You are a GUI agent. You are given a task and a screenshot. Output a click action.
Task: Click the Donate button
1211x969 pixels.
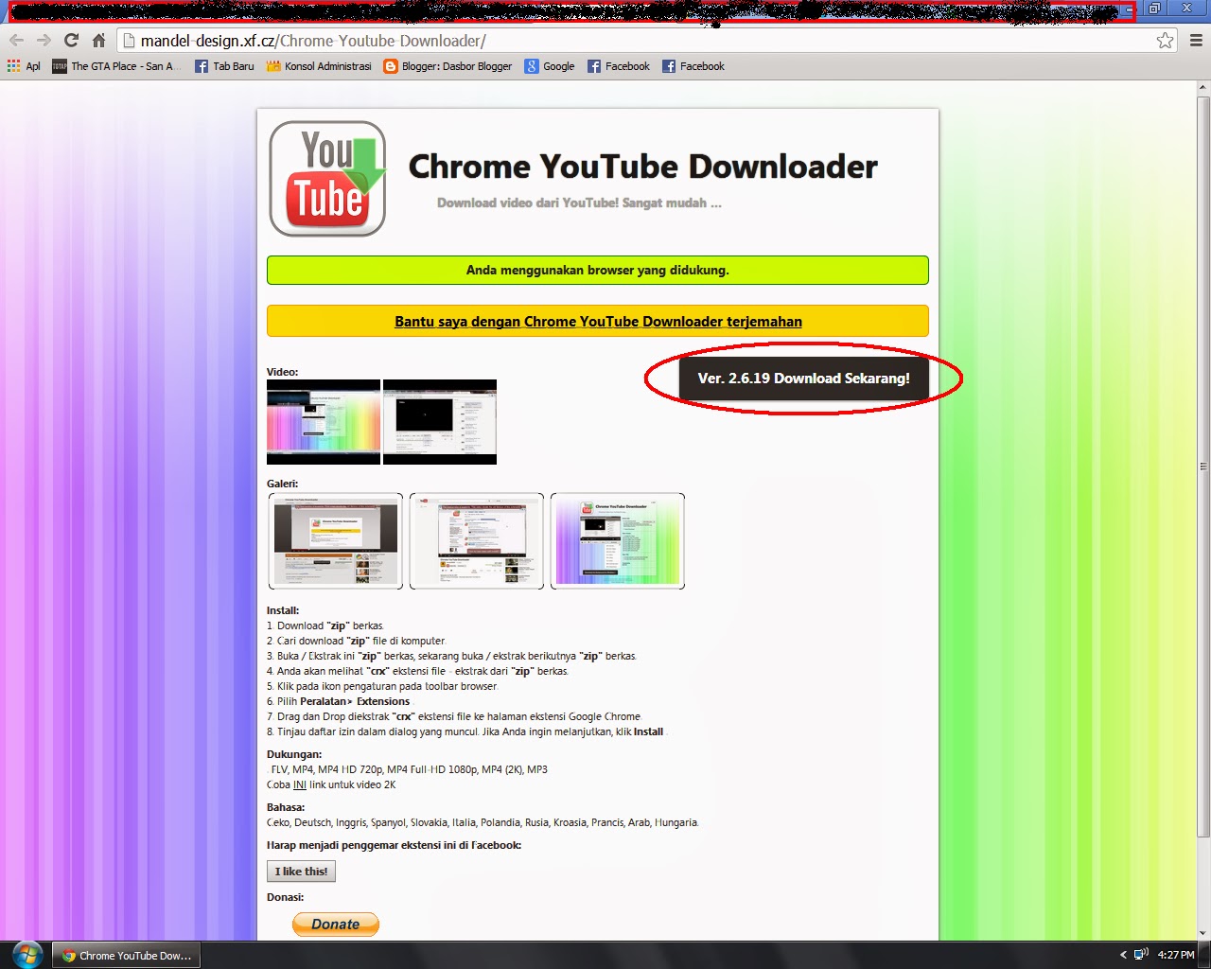tap(336, 925)
